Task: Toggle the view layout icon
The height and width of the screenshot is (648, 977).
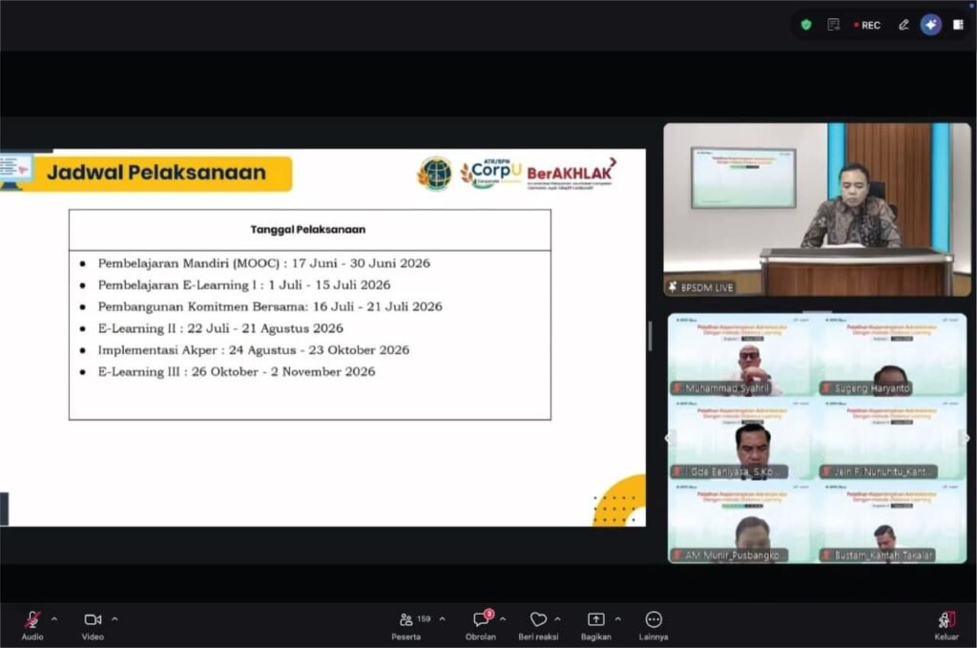Action: 958,25
